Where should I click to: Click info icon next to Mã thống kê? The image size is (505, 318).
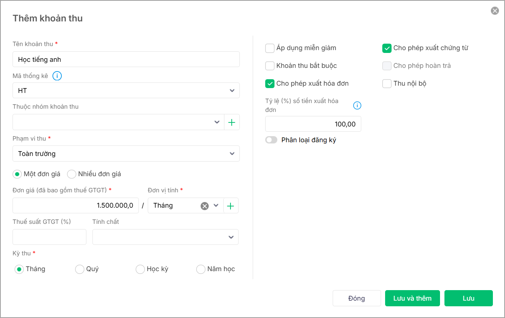(57, 76)
